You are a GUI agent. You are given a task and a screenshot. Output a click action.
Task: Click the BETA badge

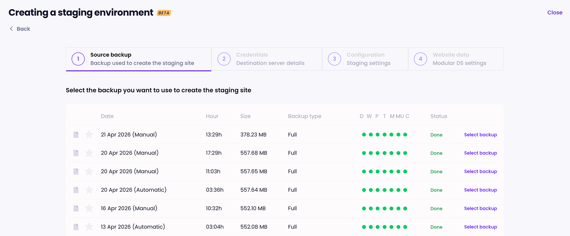pos(164,13)
